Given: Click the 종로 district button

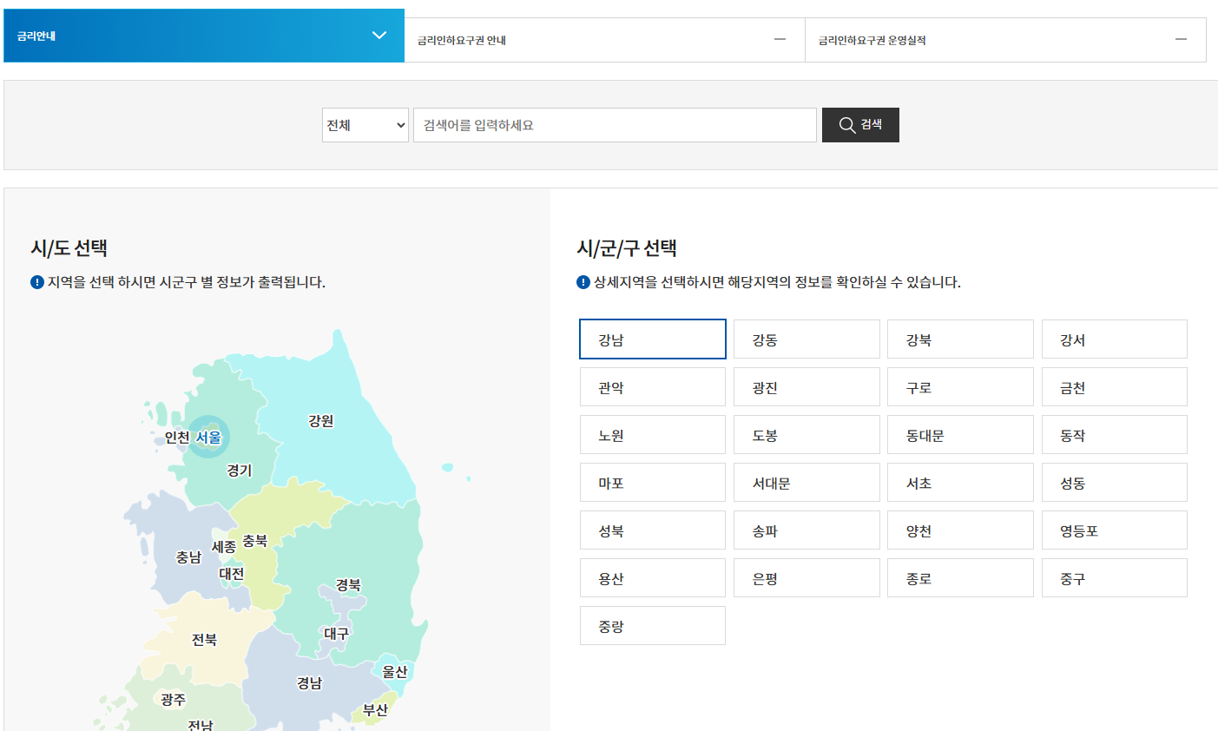Looking at the screenshot, I should tap(960, 578).
